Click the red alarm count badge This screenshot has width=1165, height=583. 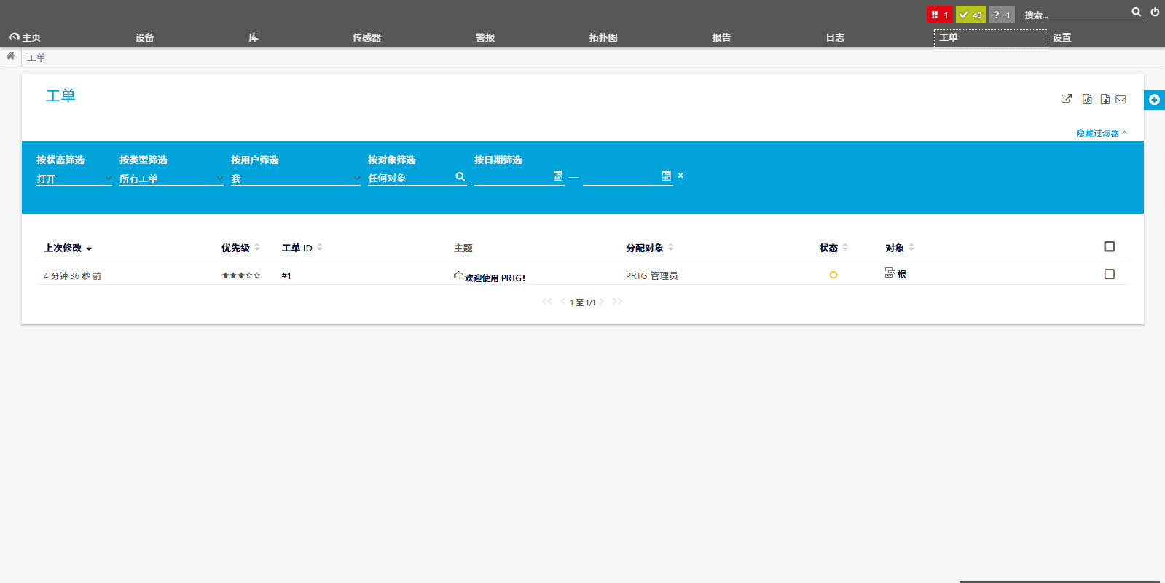click(x=939, y=15)
